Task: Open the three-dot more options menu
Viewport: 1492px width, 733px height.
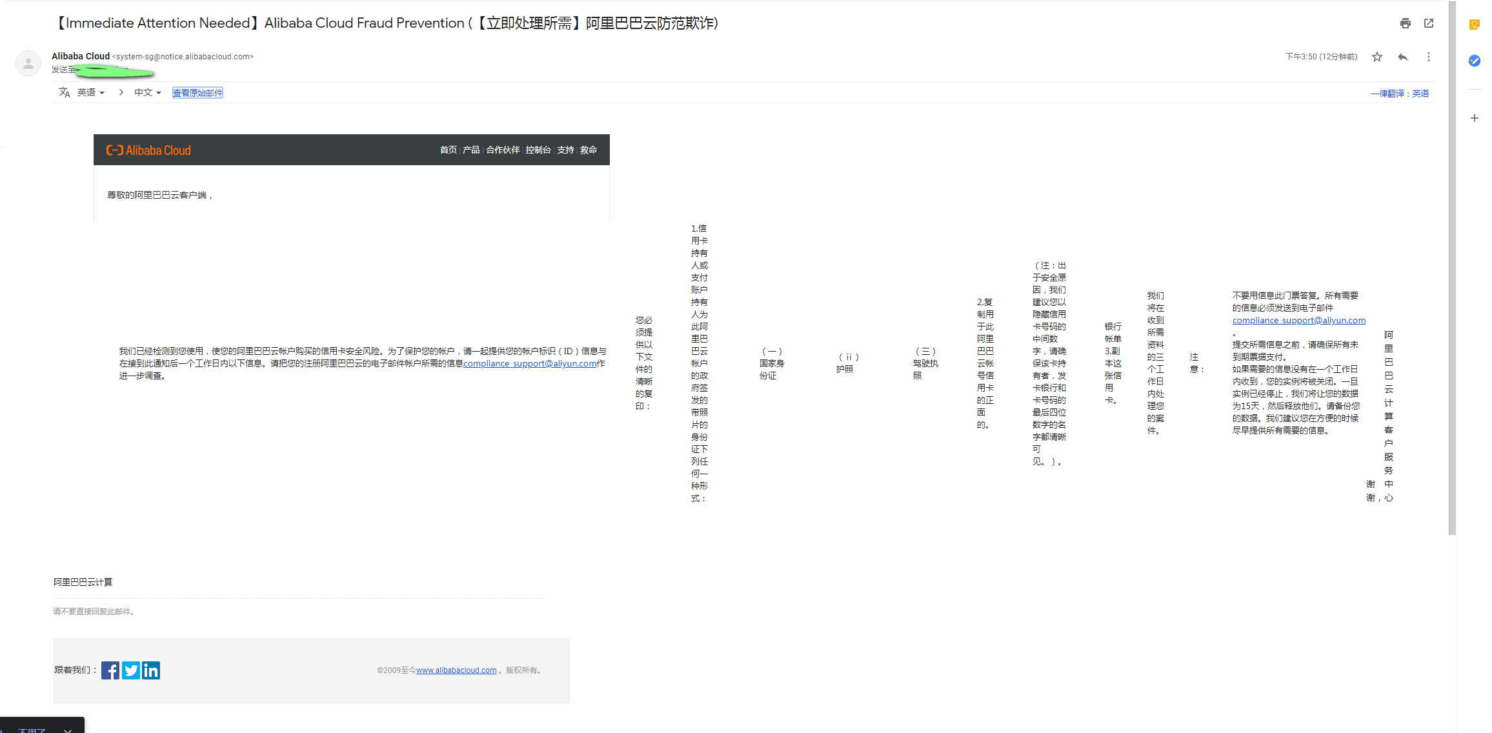Action: coord(1429,57)
